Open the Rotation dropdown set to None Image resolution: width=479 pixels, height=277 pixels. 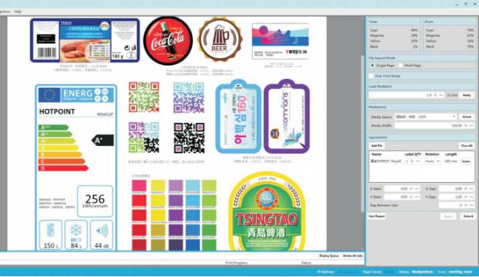point(433,161)
